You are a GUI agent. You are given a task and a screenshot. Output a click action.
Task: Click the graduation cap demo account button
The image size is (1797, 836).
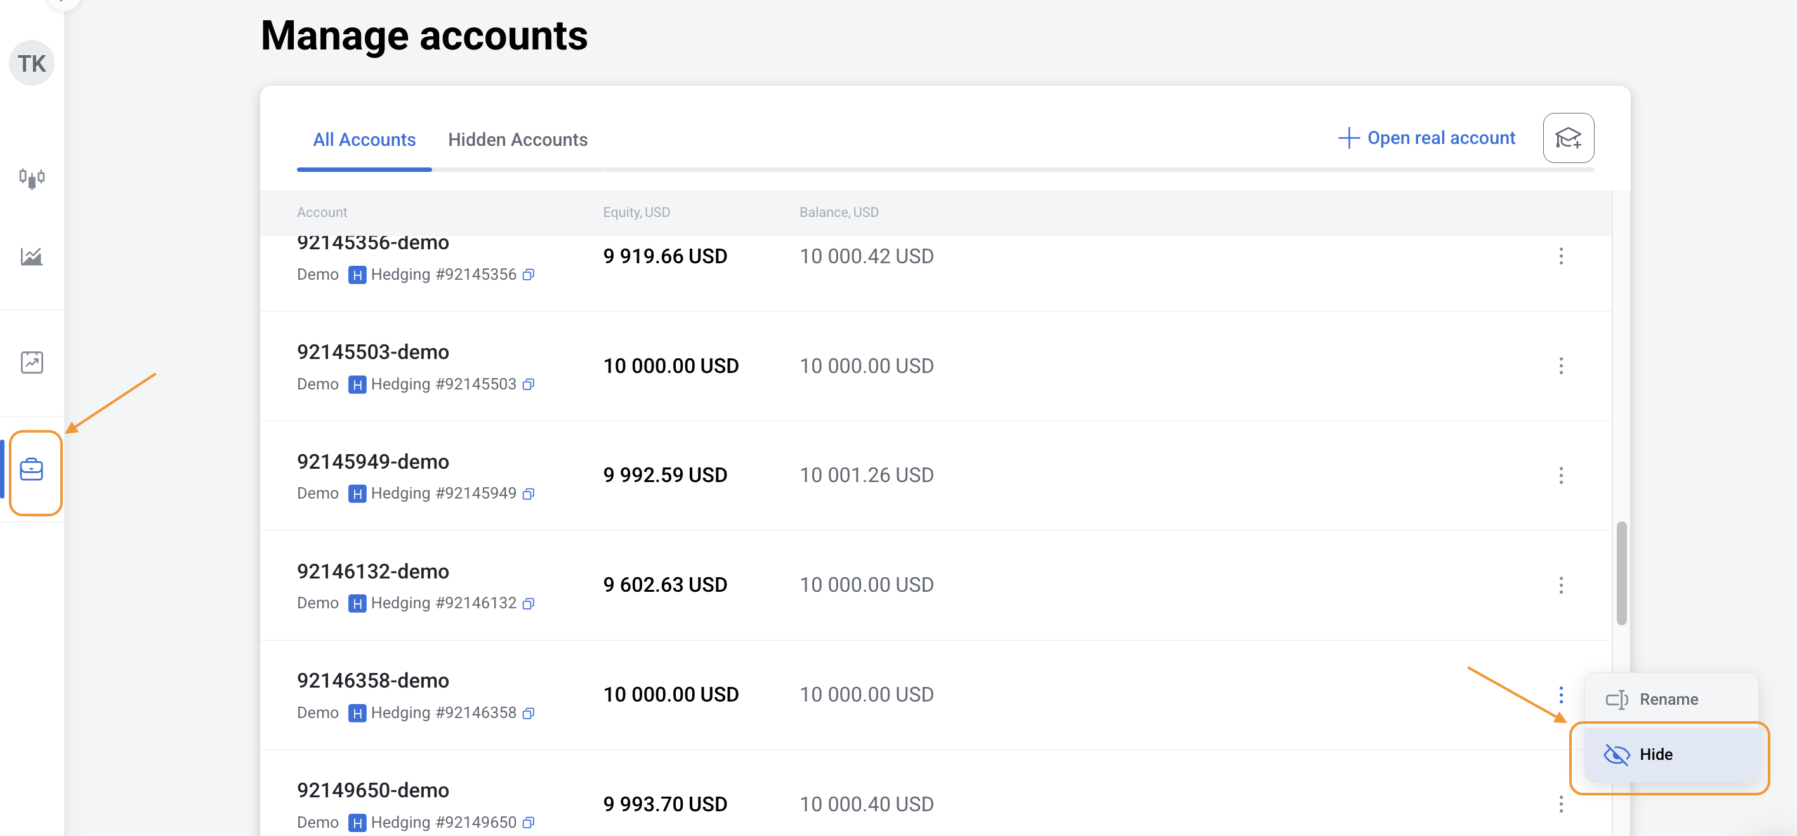coord(1567,138)
